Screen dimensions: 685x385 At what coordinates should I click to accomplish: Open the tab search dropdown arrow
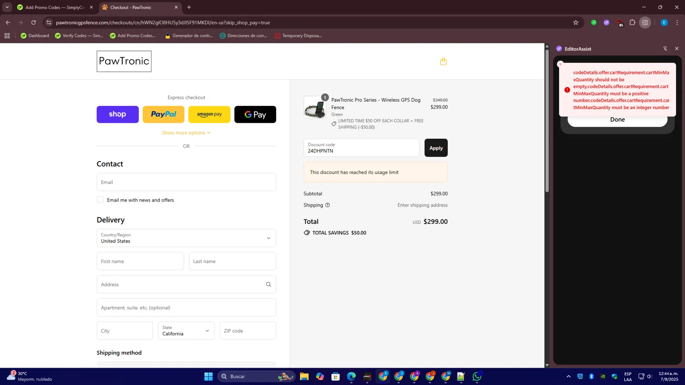pyautogui.click(x=7, y=7)
